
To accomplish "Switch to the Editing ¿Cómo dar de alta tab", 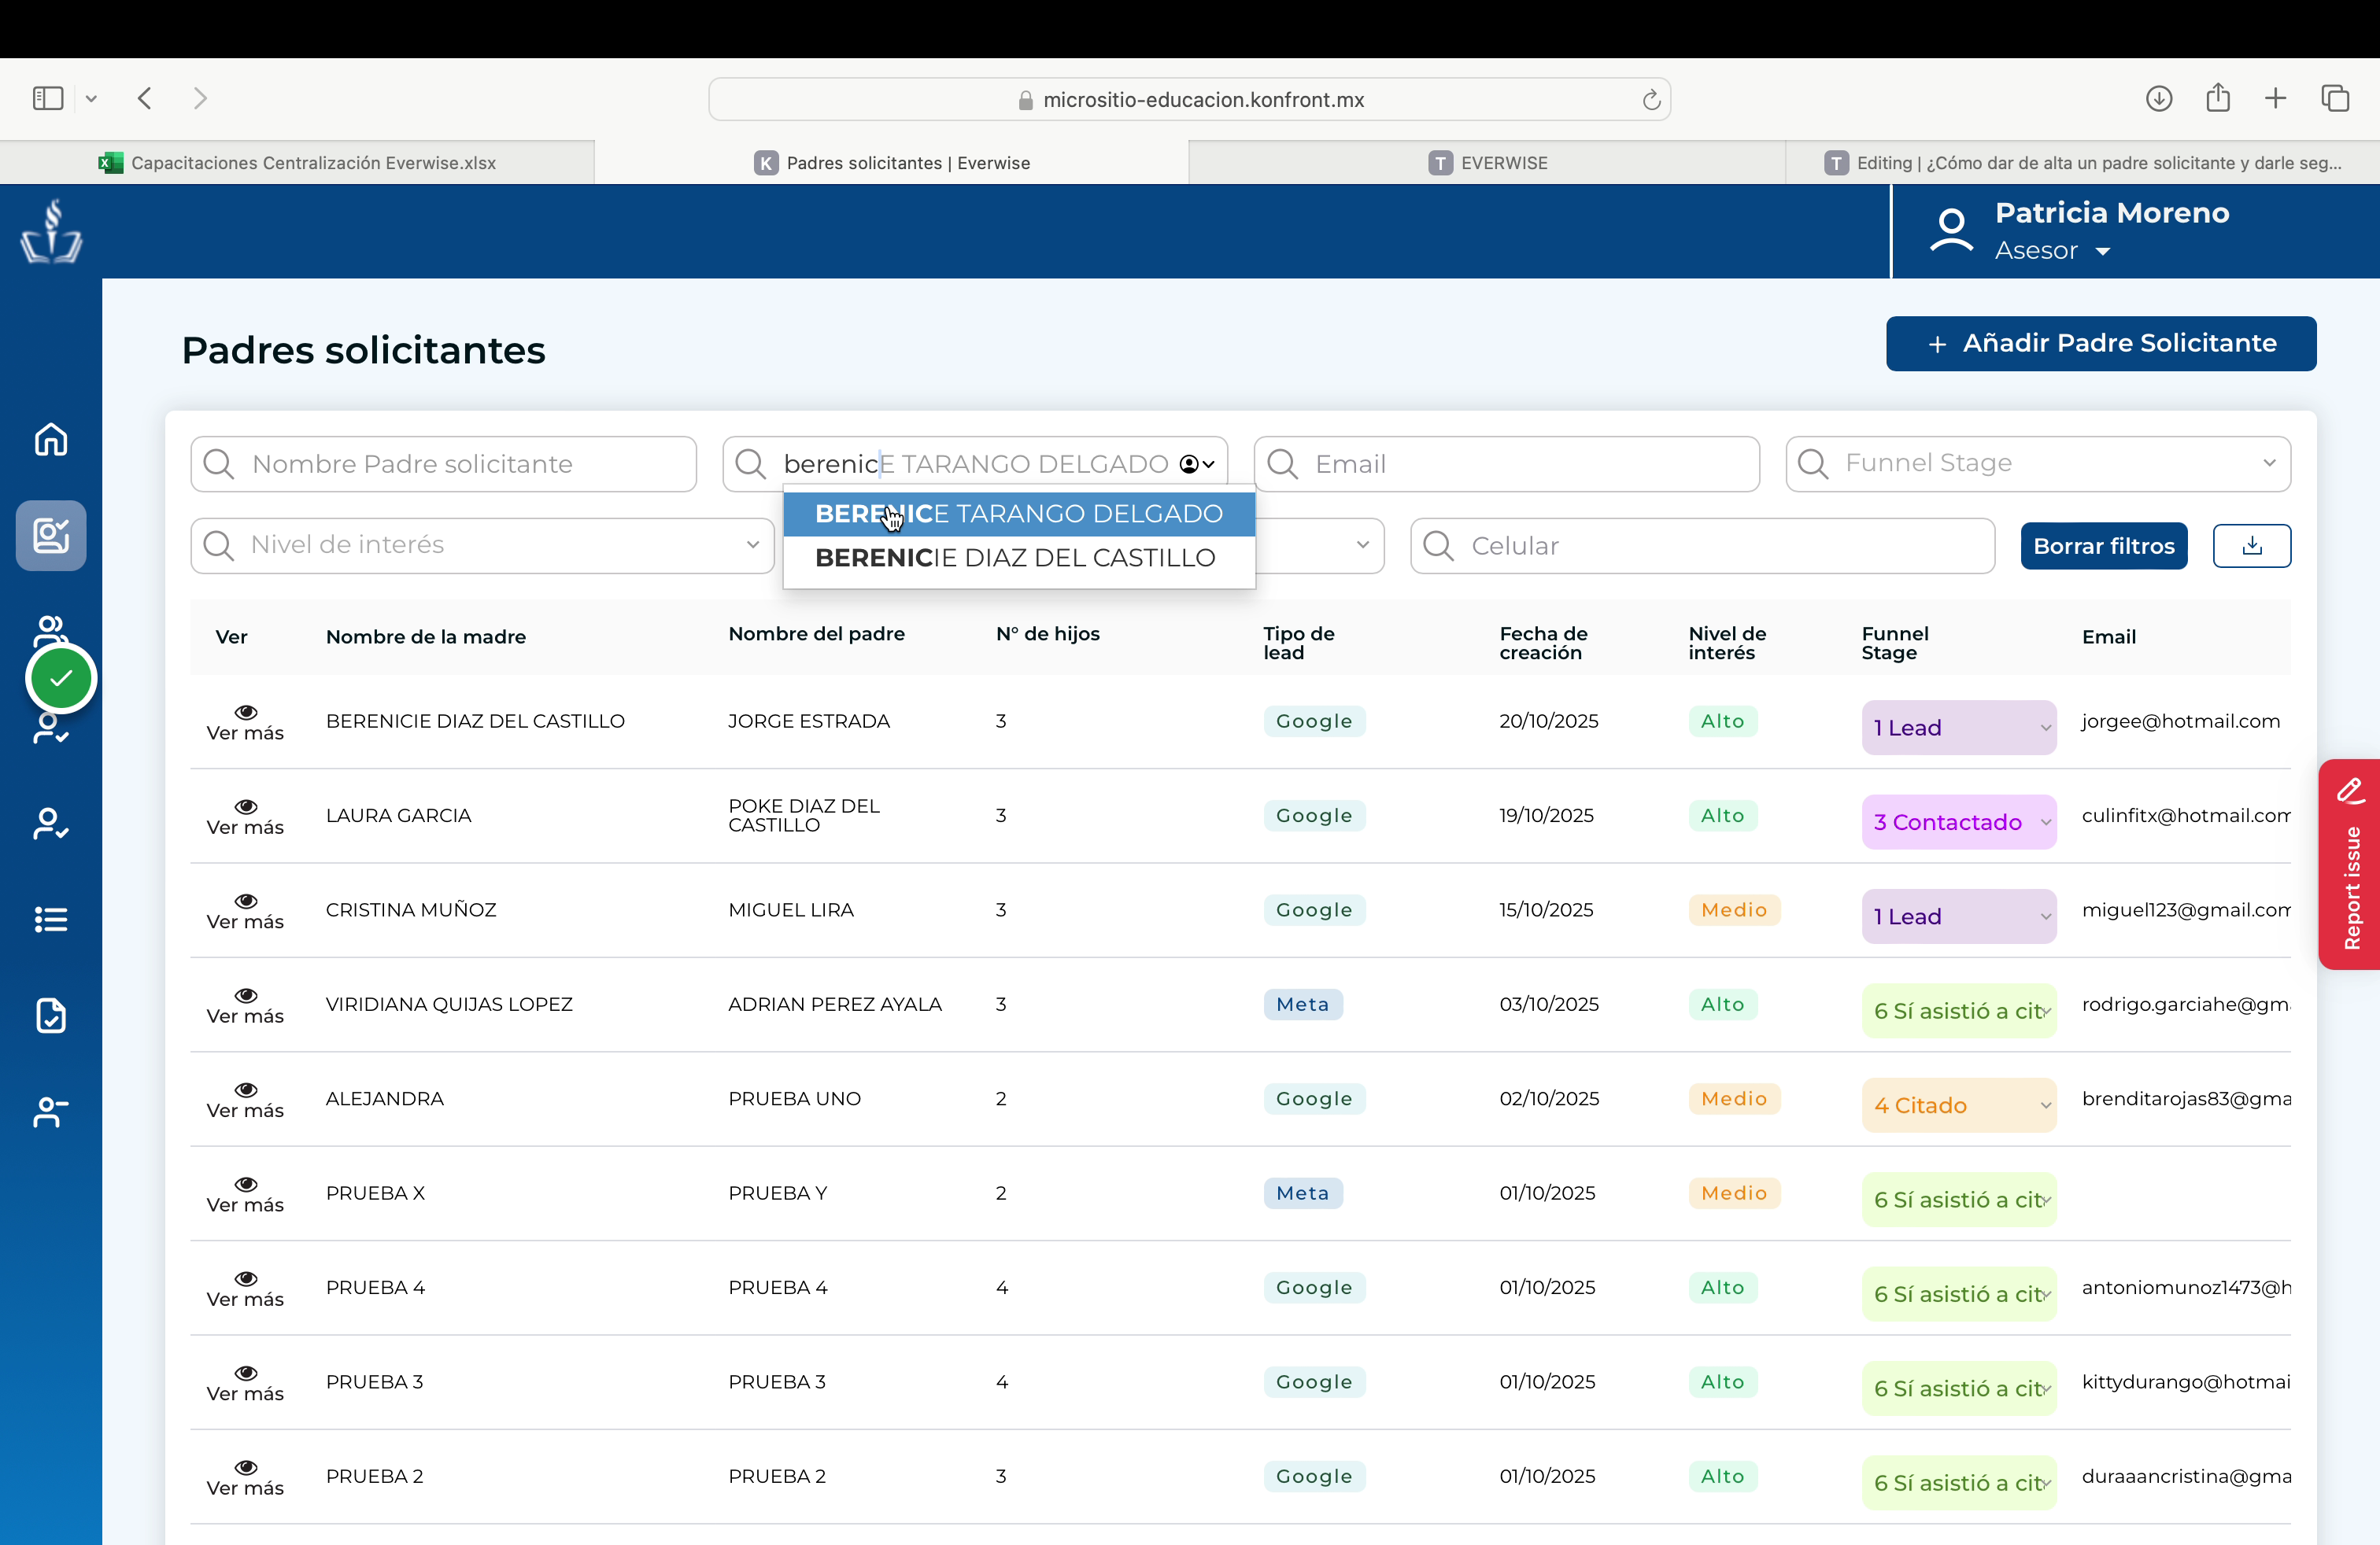I will 2082,163.
